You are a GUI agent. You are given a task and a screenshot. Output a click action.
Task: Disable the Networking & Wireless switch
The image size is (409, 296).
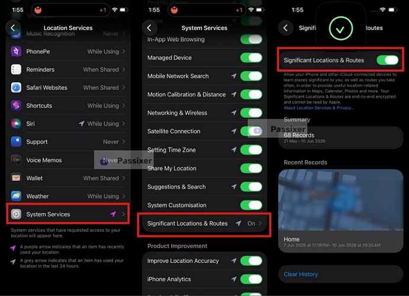pyautogui.click(x=251, y=113)
